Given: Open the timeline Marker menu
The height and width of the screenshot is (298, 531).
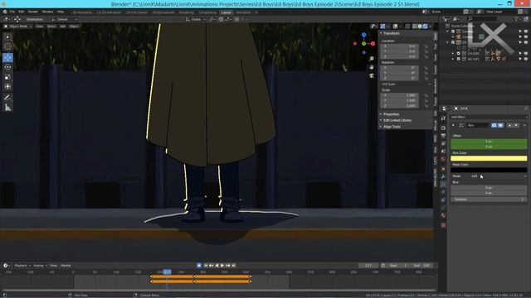Looking at the screenshot, I should pyautogui.click(x=66, y=266).
